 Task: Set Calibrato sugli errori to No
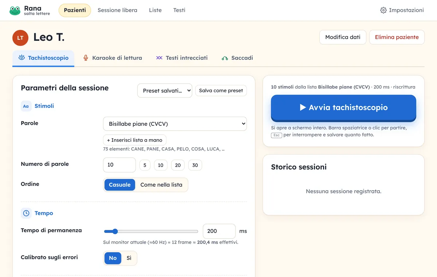coord(113,258)
